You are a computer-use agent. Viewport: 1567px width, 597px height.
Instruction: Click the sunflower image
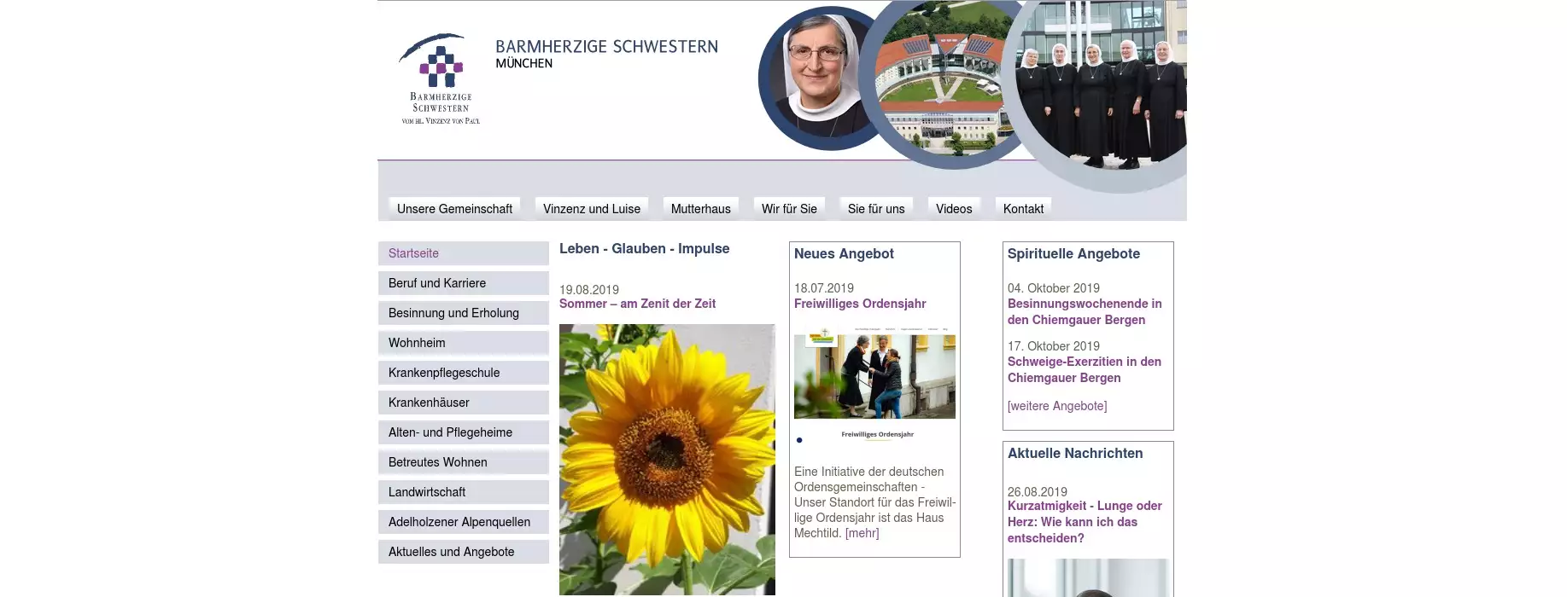(x=666, y=459)
